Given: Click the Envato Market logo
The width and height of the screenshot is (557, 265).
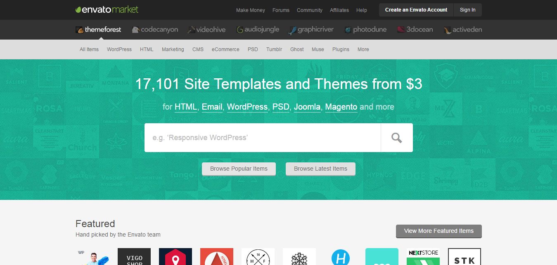Looking at the screenshot, I should tap(107, 9).
